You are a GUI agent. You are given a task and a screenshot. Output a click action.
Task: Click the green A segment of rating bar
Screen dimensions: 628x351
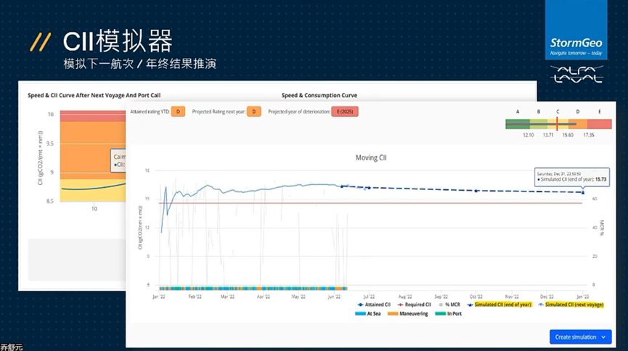click(518, 124)
